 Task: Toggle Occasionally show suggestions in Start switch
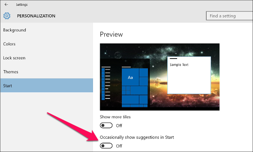click(106, 146)
